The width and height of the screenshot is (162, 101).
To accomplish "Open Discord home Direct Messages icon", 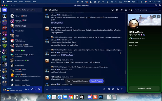I will (5, 10).
